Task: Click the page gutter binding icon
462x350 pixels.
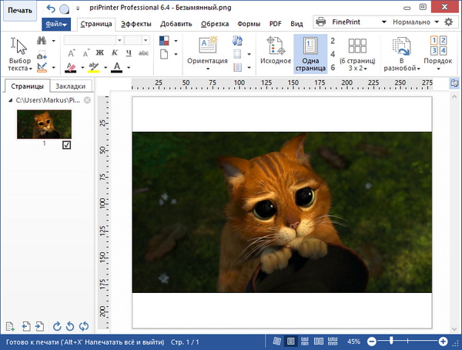Action: (x=237, y=68)
